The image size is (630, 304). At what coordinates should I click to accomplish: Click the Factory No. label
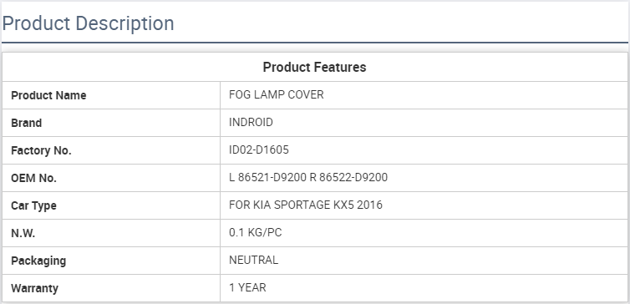click(41, 150)
